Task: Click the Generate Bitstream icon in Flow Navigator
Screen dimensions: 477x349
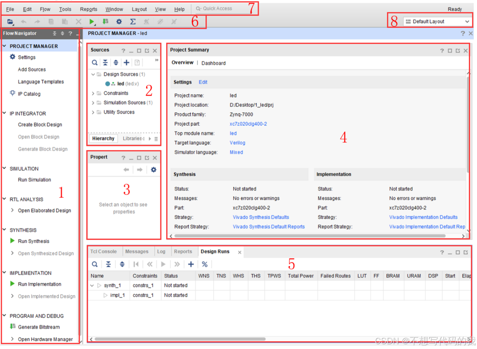Action: click(13, 327)
